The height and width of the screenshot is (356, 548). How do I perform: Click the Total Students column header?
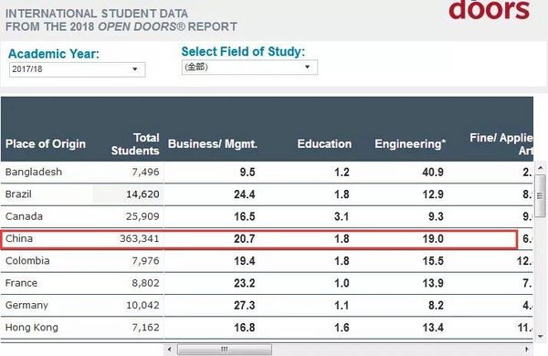(135, 144)
